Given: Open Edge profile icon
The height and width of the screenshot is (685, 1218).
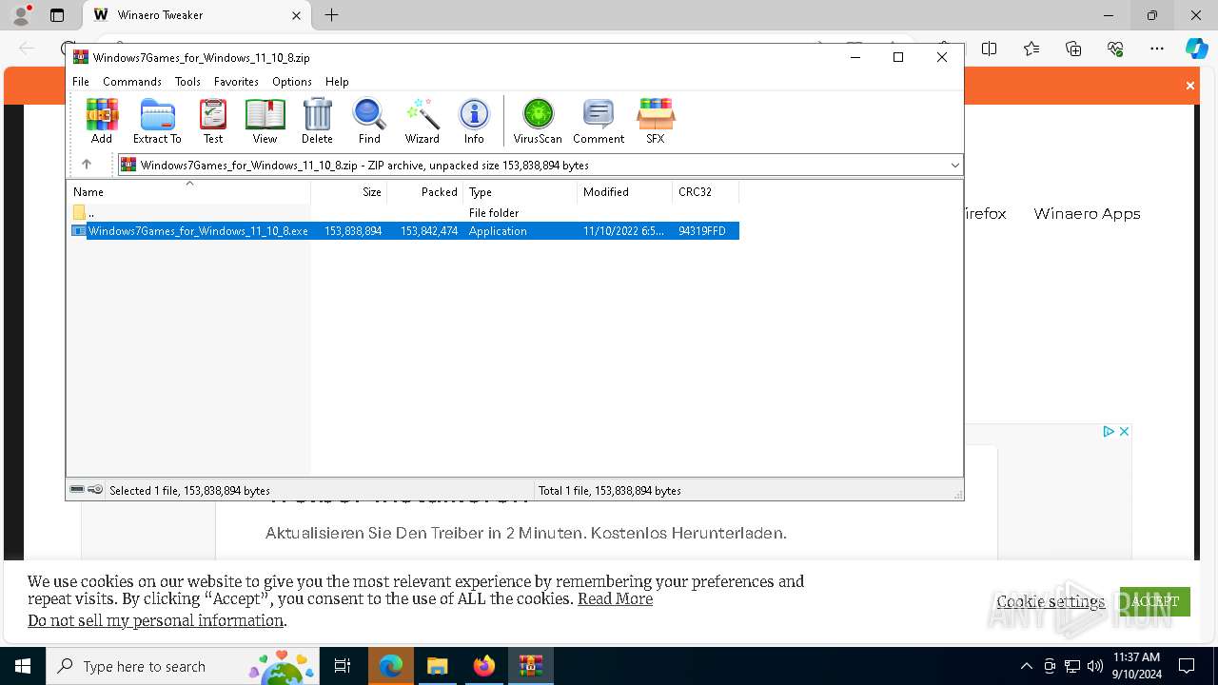Looking at the screenshot, I should [21, 15].
